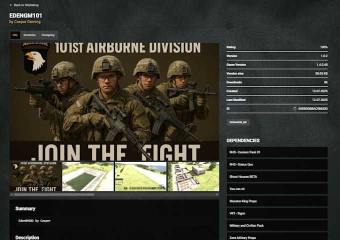
Task: Click the mod ID value 65DBDDB8AC986530
Action: coord(313,108)
